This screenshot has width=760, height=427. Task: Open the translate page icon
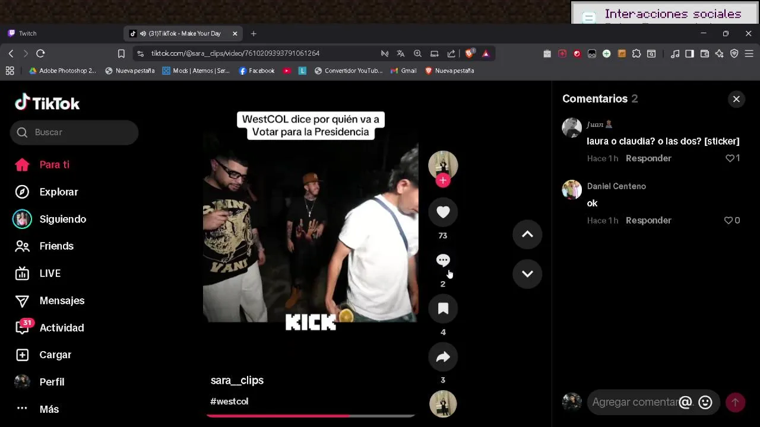click(401, 53)
